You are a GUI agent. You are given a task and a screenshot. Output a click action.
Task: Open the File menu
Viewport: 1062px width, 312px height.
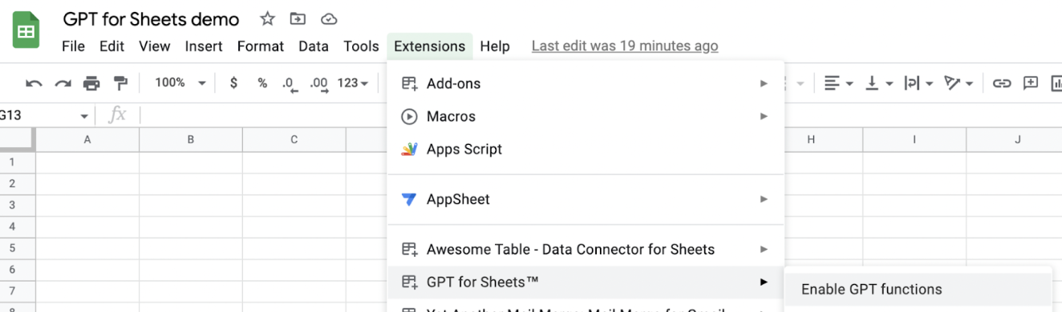point(73,46)
